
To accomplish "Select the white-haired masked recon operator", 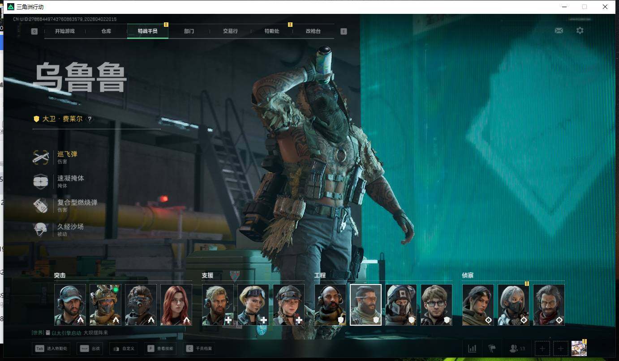I will tap(513, 305).
